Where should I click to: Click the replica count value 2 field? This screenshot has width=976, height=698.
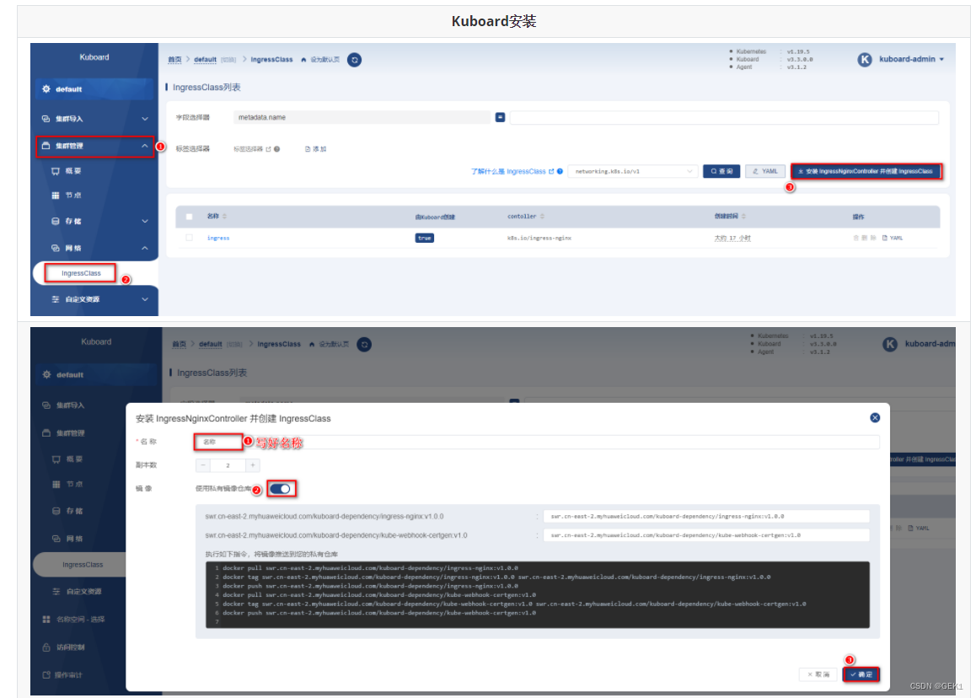228,465
